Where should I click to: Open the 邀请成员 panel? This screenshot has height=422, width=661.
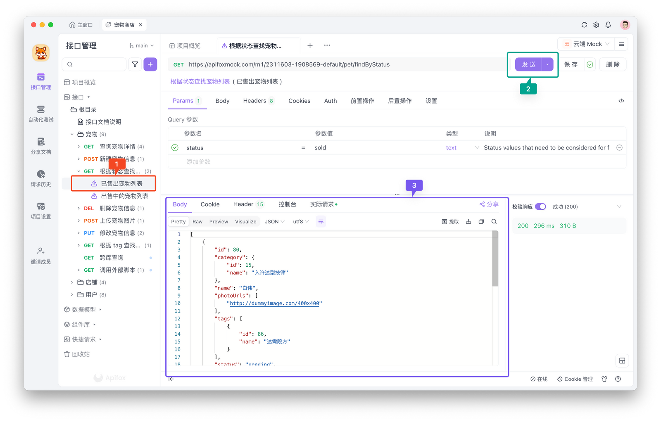click(x=40, y=255)
